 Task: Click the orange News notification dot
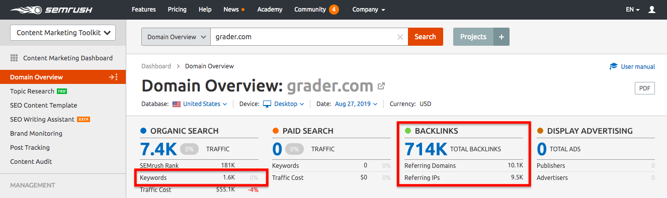[243, 10]
